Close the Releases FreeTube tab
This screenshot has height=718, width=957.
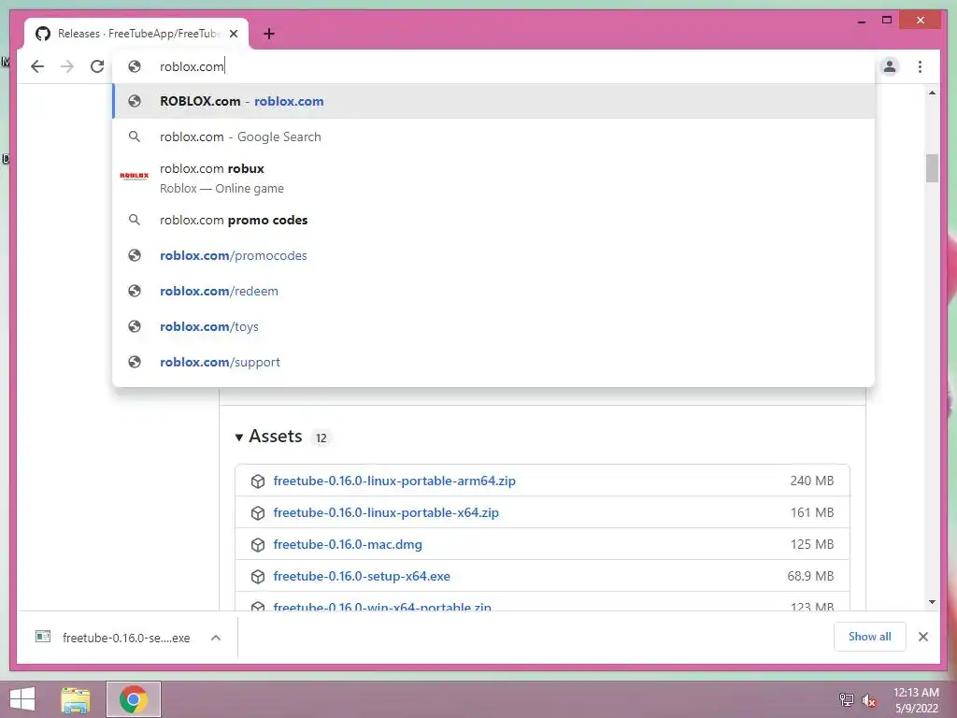point(233,34)
